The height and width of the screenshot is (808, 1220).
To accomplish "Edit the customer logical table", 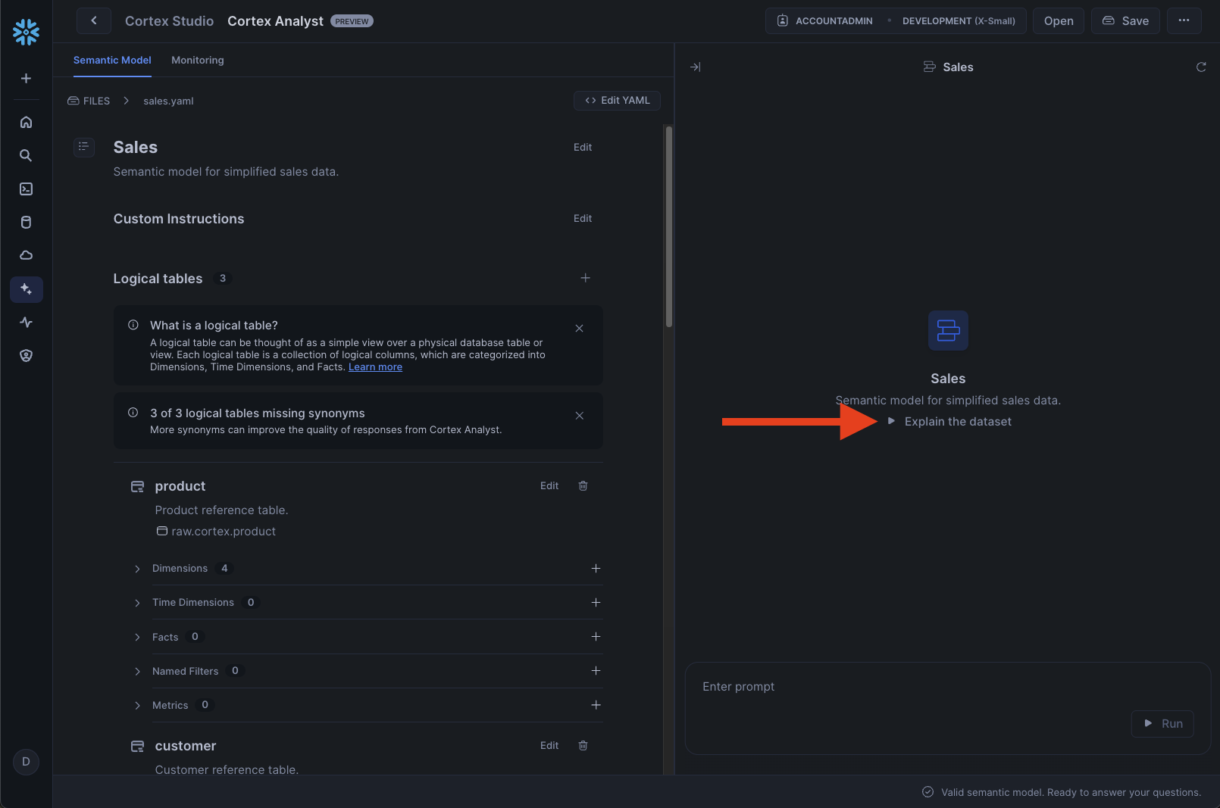I will coord(549,745).
